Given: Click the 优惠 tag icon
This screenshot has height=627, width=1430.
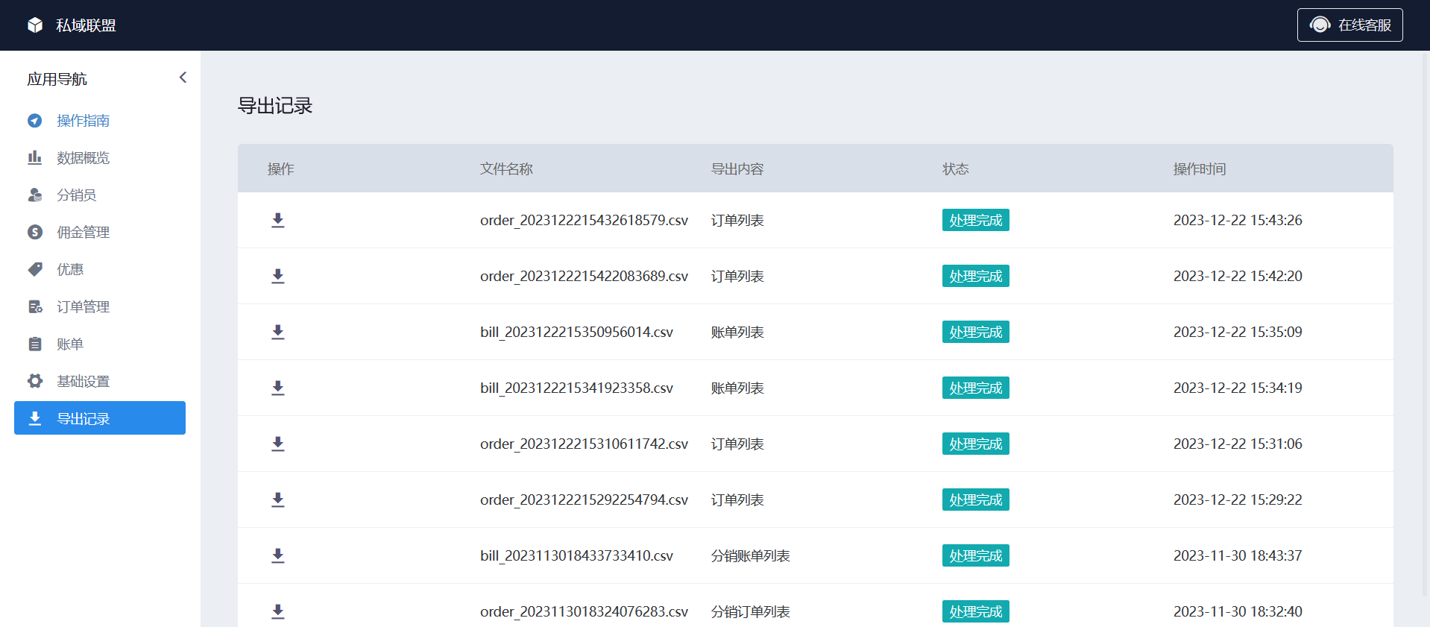Looking at the screenshot, I should [35, 269].
